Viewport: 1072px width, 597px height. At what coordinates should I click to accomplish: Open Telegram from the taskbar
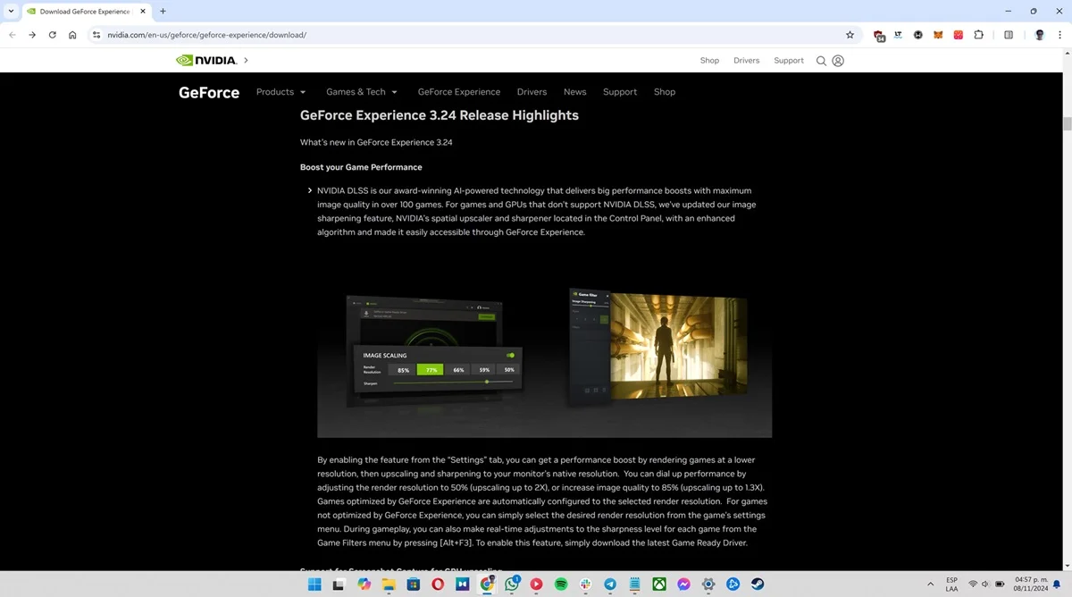click(610, 584)
